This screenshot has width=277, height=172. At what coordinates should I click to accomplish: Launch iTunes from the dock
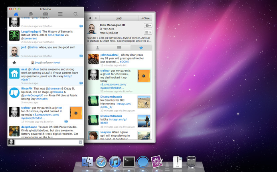coord(115,162)
